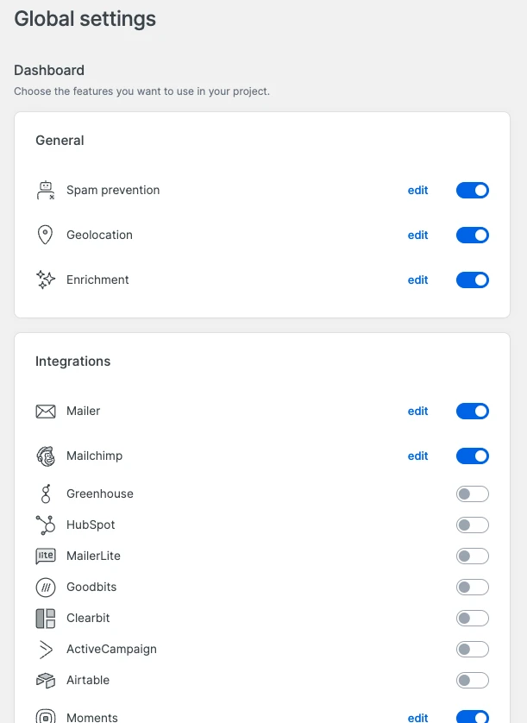Click the Mailer envelope icon
Screen dimensions: 527x723
pyautogui.click(x=46, y=411)
